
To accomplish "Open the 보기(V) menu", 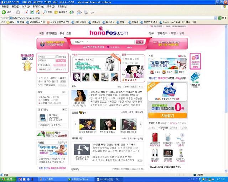I will [26, 6].
